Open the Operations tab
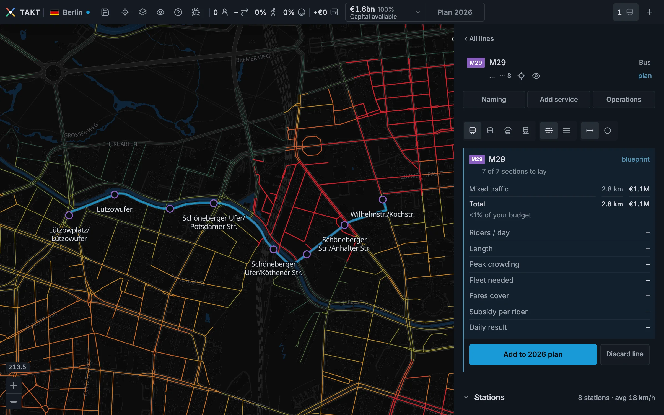Viewport: 664px width, 415px height. click(x=624, y=100)
